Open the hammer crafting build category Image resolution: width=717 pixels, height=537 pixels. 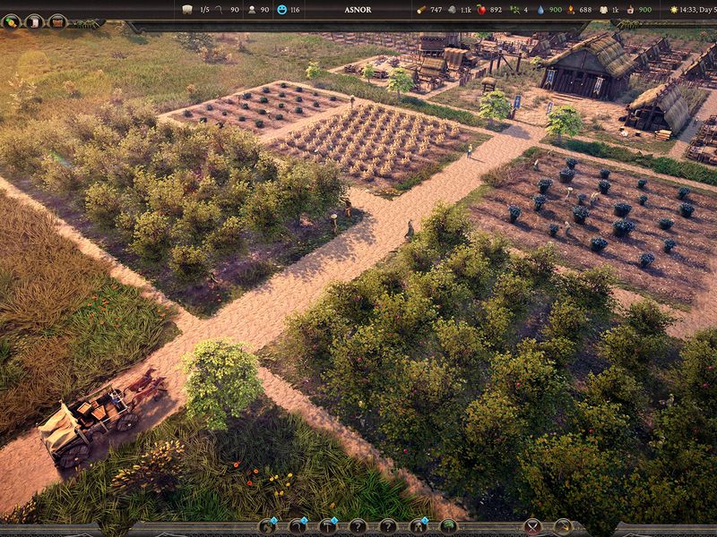pos(328,526)
